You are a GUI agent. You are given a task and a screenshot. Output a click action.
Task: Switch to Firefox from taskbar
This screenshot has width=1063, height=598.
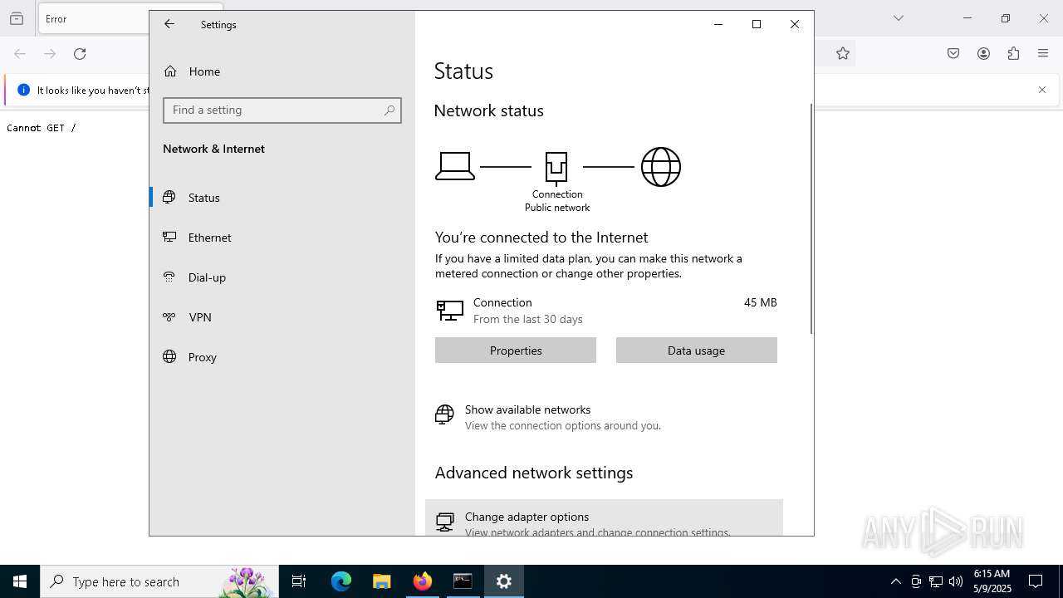[423, 581]
